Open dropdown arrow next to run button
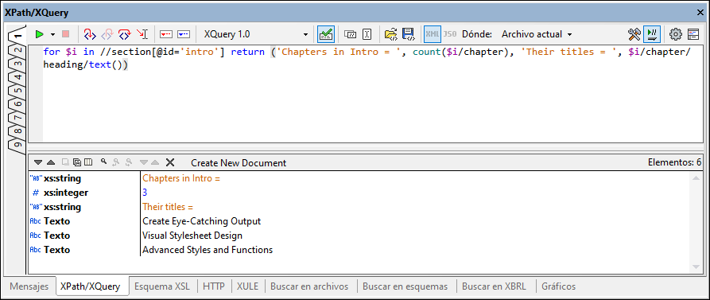710x300 pixels. [x=52, y=34]
